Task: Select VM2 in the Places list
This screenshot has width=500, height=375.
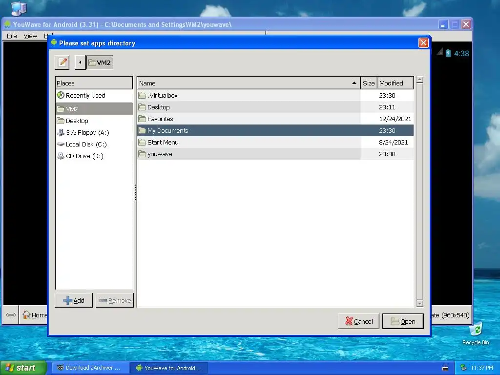Action: point(94,109)
